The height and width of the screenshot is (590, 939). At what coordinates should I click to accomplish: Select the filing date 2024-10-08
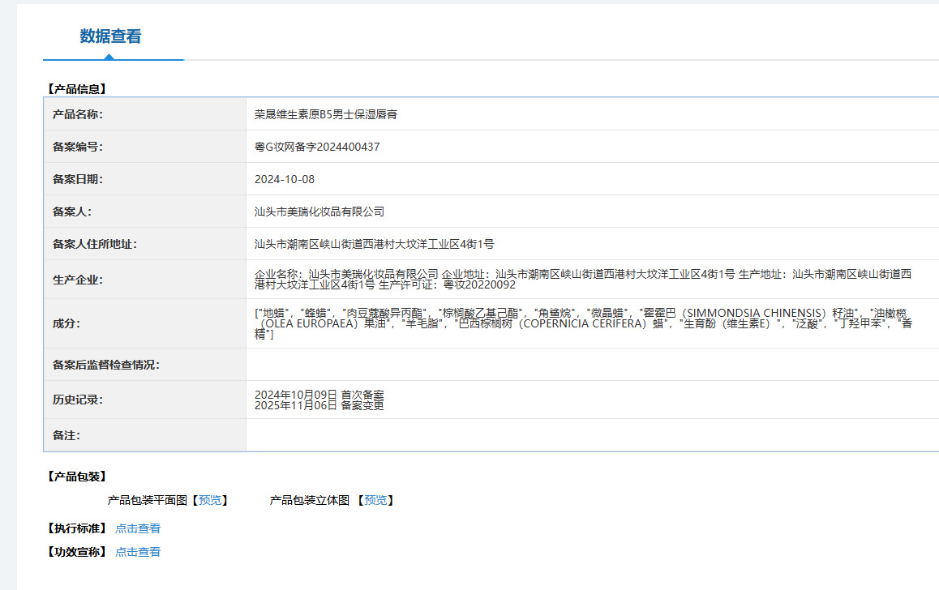[285, 179]
